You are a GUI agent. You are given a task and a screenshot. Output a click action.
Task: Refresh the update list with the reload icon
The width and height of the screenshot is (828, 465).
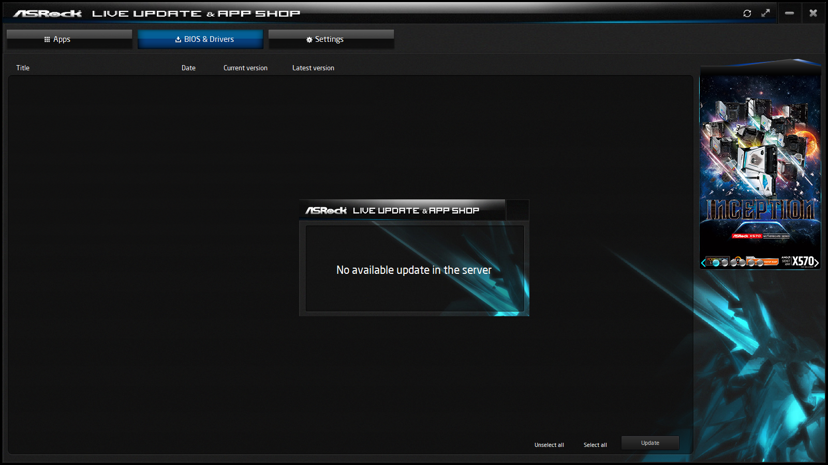tap(747, 13)
